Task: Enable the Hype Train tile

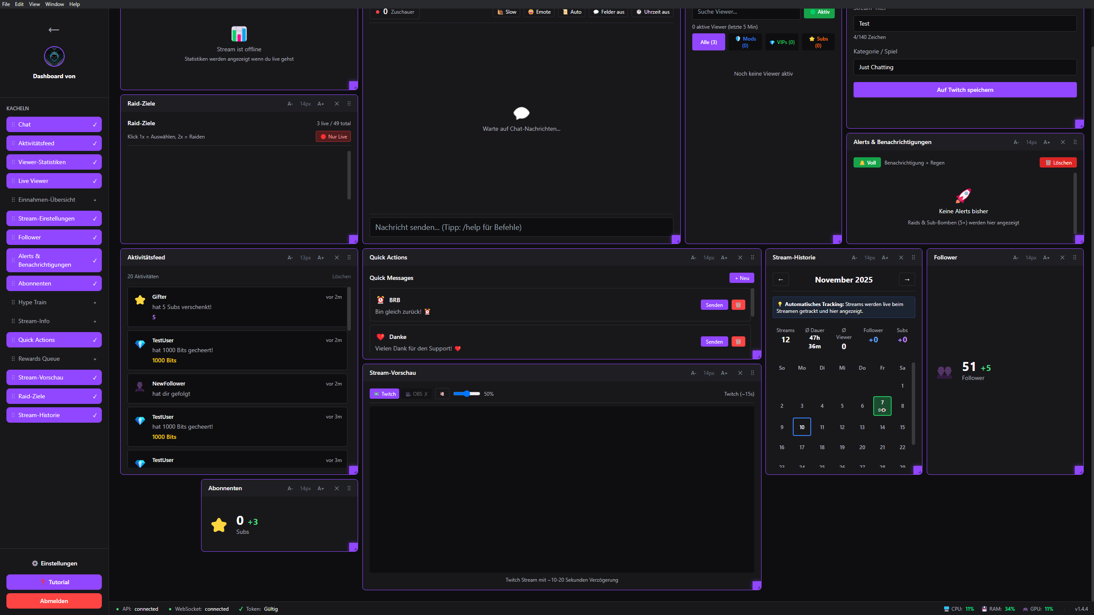Action: [x=54, y=302]
